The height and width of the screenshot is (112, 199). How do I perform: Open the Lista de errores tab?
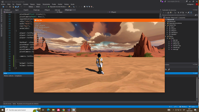click(7, 103)
